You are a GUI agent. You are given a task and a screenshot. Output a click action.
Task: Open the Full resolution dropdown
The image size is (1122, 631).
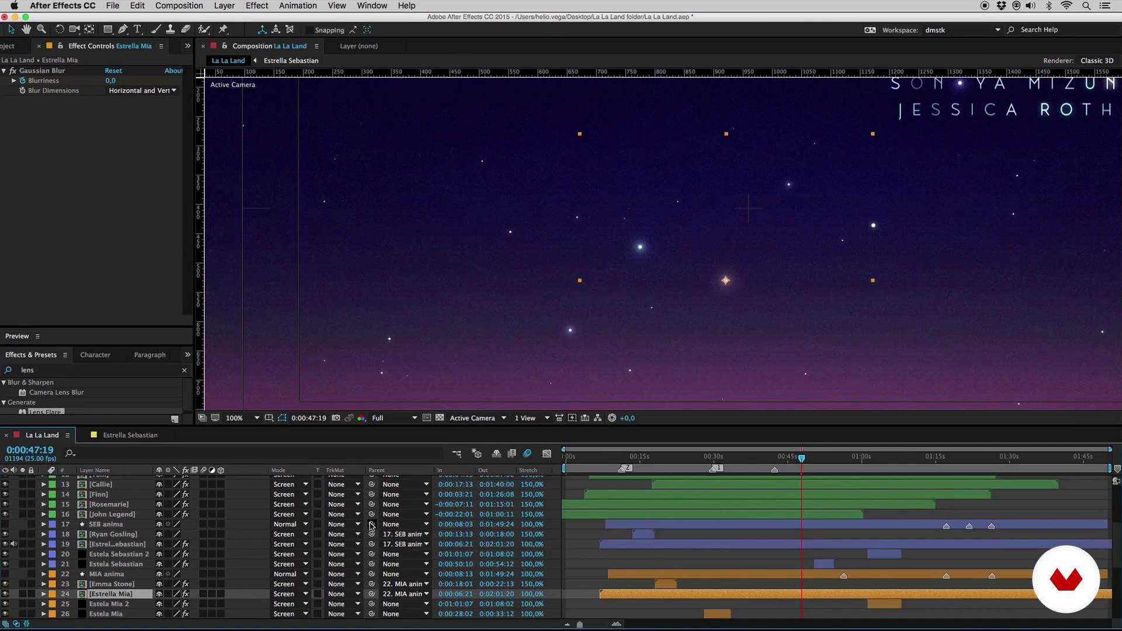point(394,418)
